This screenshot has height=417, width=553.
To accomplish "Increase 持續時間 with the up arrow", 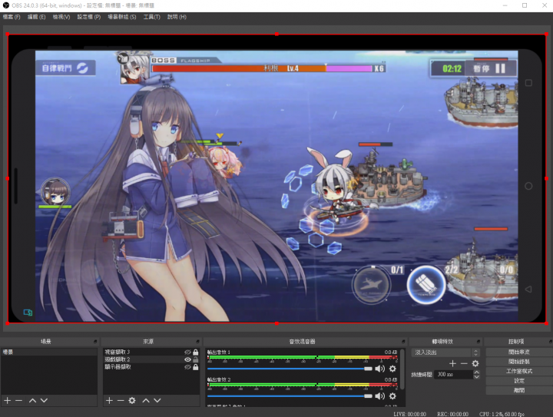I will click(476, 372).
